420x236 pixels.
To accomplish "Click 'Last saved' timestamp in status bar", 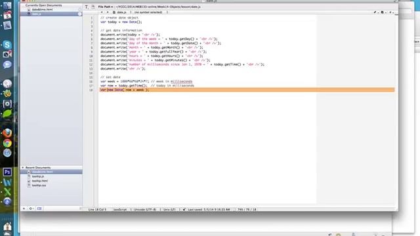I will coord(209,210).
